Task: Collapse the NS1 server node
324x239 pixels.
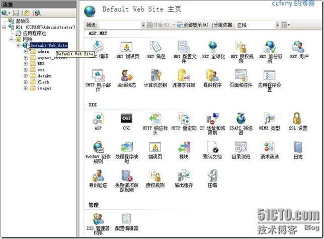Action: click(x=4, y=27)
